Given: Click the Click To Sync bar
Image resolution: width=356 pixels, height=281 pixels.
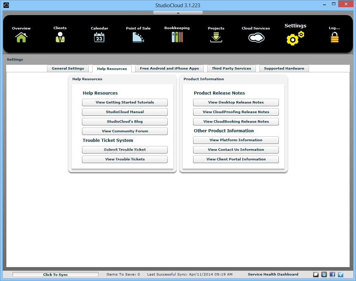Looking at the screenshot, I should [56, 274].
